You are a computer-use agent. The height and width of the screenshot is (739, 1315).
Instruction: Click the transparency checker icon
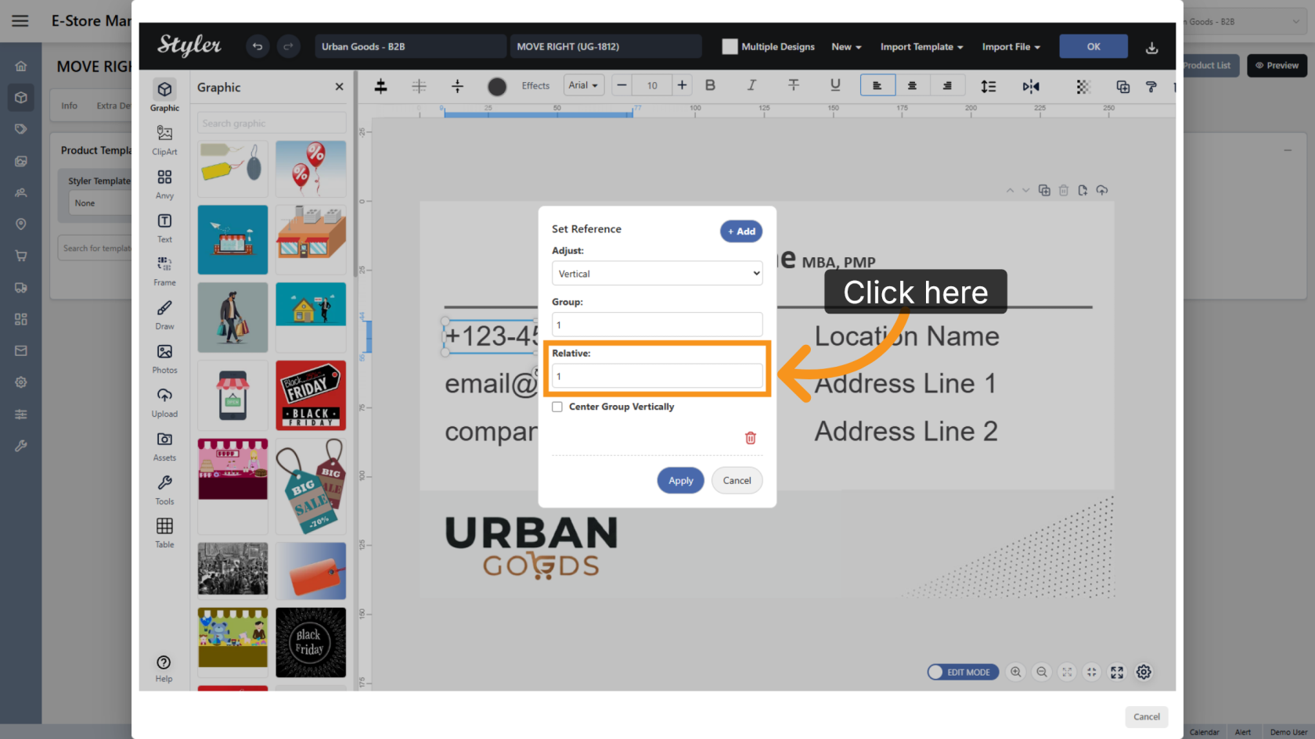[x=1083, y=87]
